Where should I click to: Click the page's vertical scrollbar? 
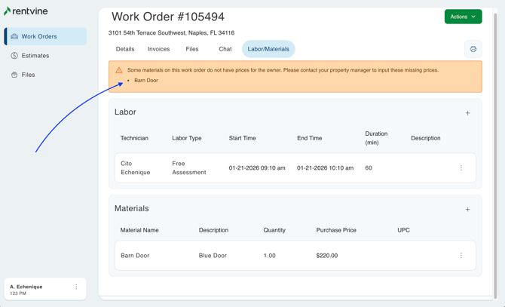point(495,151)
